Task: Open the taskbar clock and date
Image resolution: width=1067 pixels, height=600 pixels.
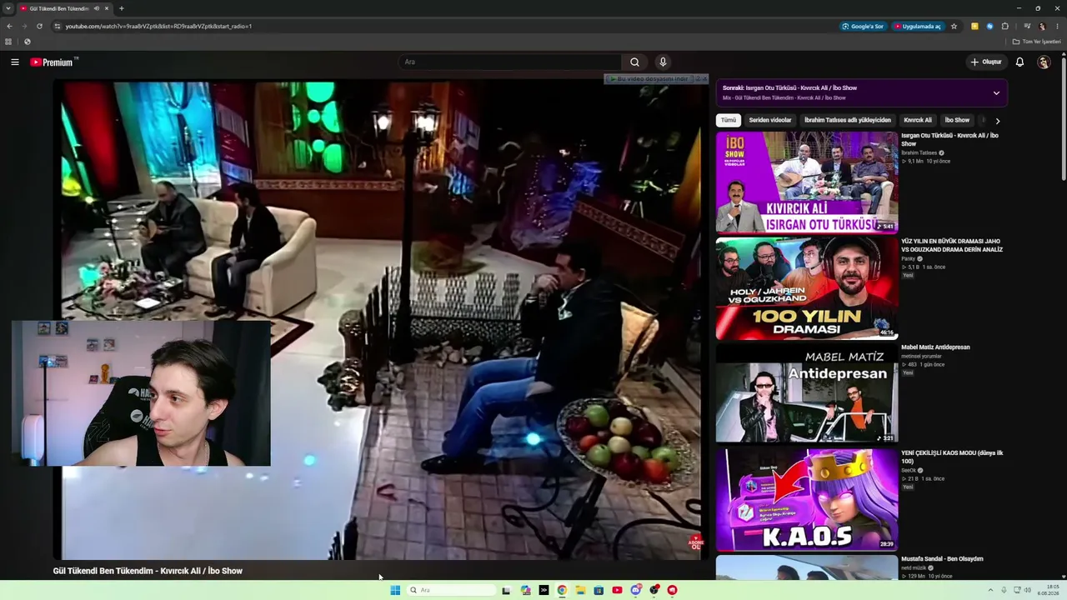Action: tap(1049, 590)
